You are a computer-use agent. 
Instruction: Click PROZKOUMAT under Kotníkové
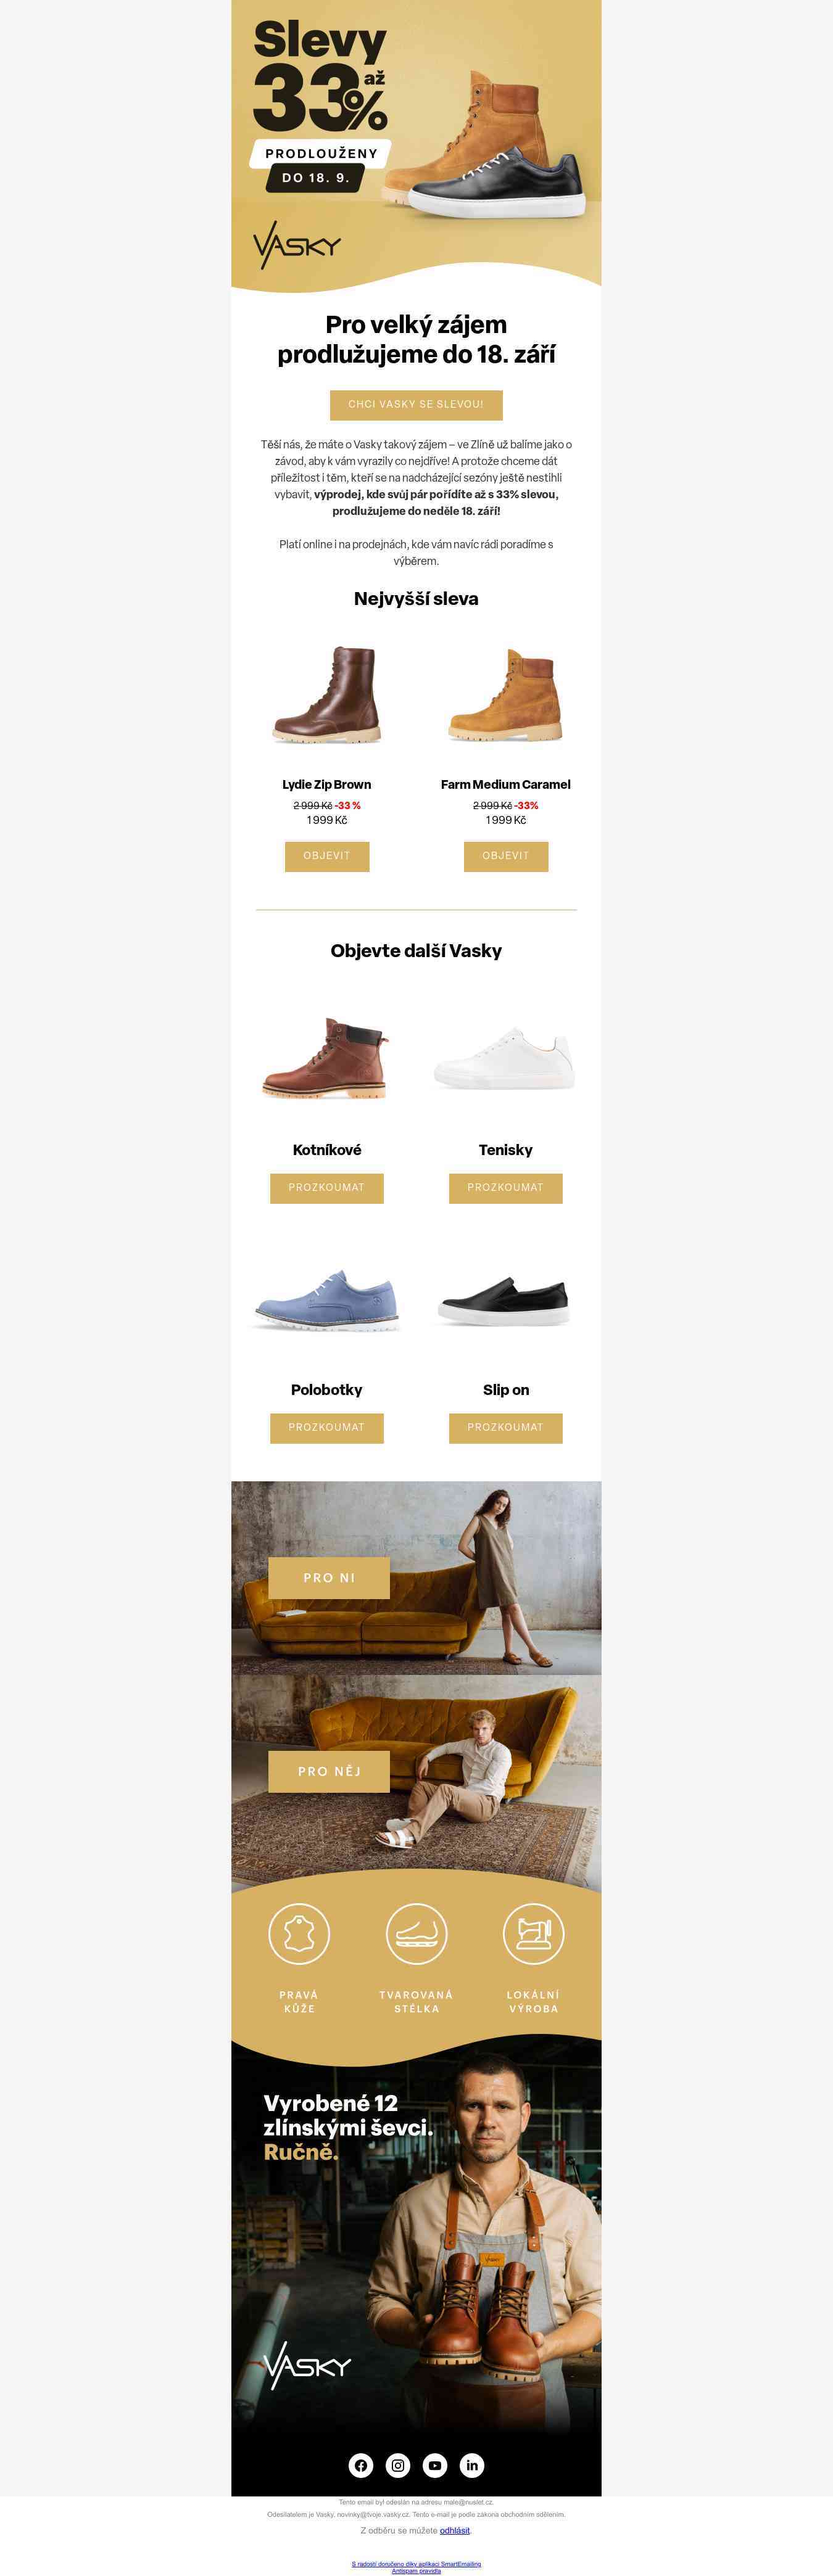coord(327,1188)
